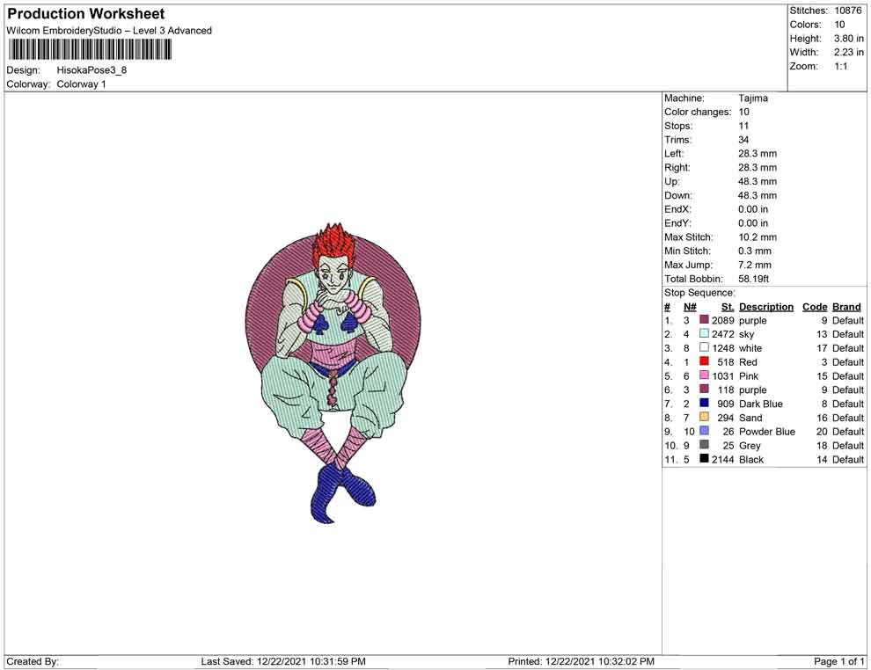The image size is (871, 670).
Task: Click the Colors value '10' in header
Action: tap(839, 25)
